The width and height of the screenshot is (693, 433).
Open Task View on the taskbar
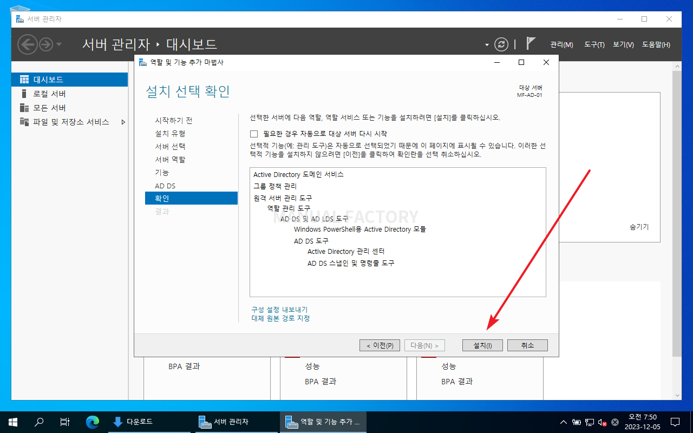pos(64,422)
